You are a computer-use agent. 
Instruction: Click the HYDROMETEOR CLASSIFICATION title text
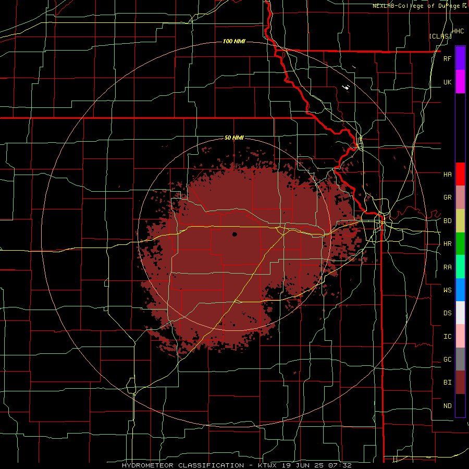tap(183, 465)
